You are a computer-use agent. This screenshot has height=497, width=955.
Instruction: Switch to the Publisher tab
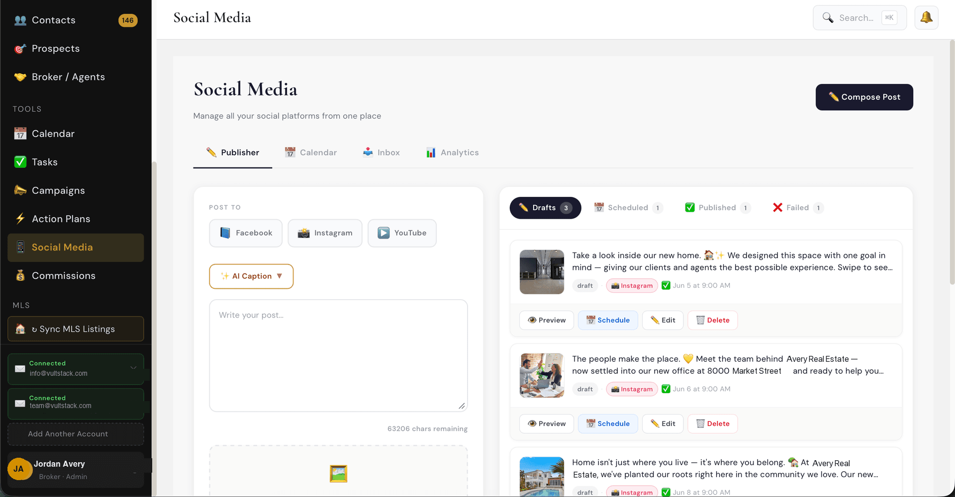coord(232,153)
